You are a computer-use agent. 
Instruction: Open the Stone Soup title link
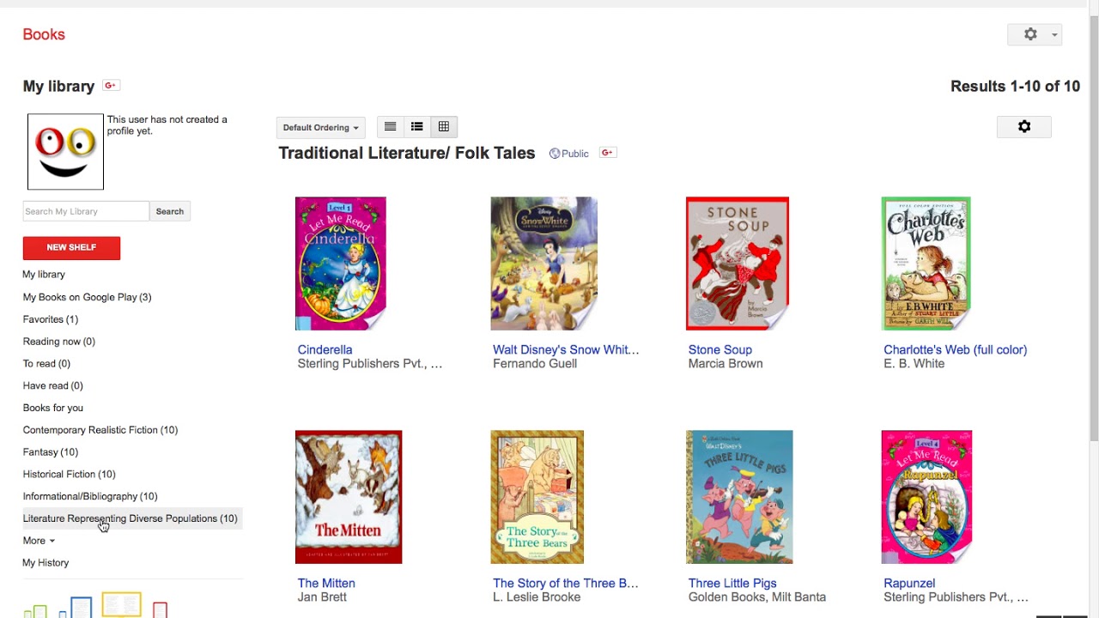(720, 349)
